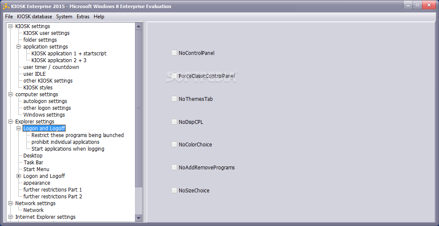Select the appearance tree item
The image size is (439, 226).
click(x=37, y=183)
